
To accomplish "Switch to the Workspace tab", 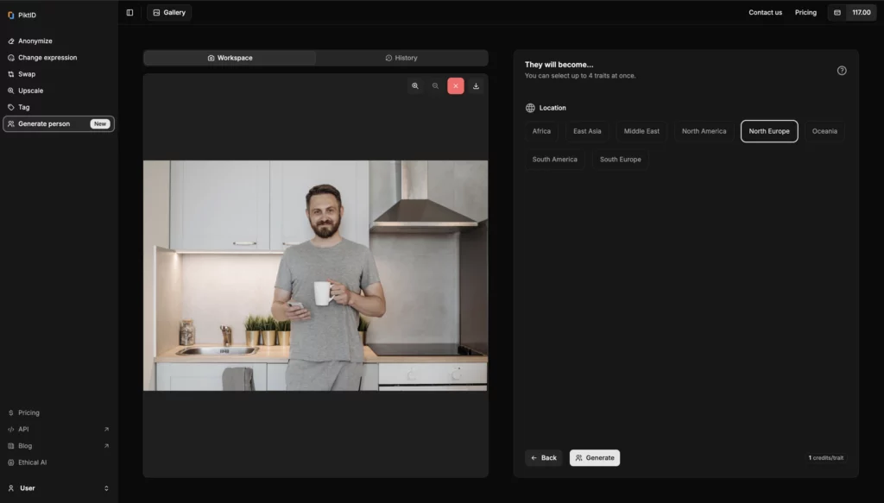I will 230,58.
